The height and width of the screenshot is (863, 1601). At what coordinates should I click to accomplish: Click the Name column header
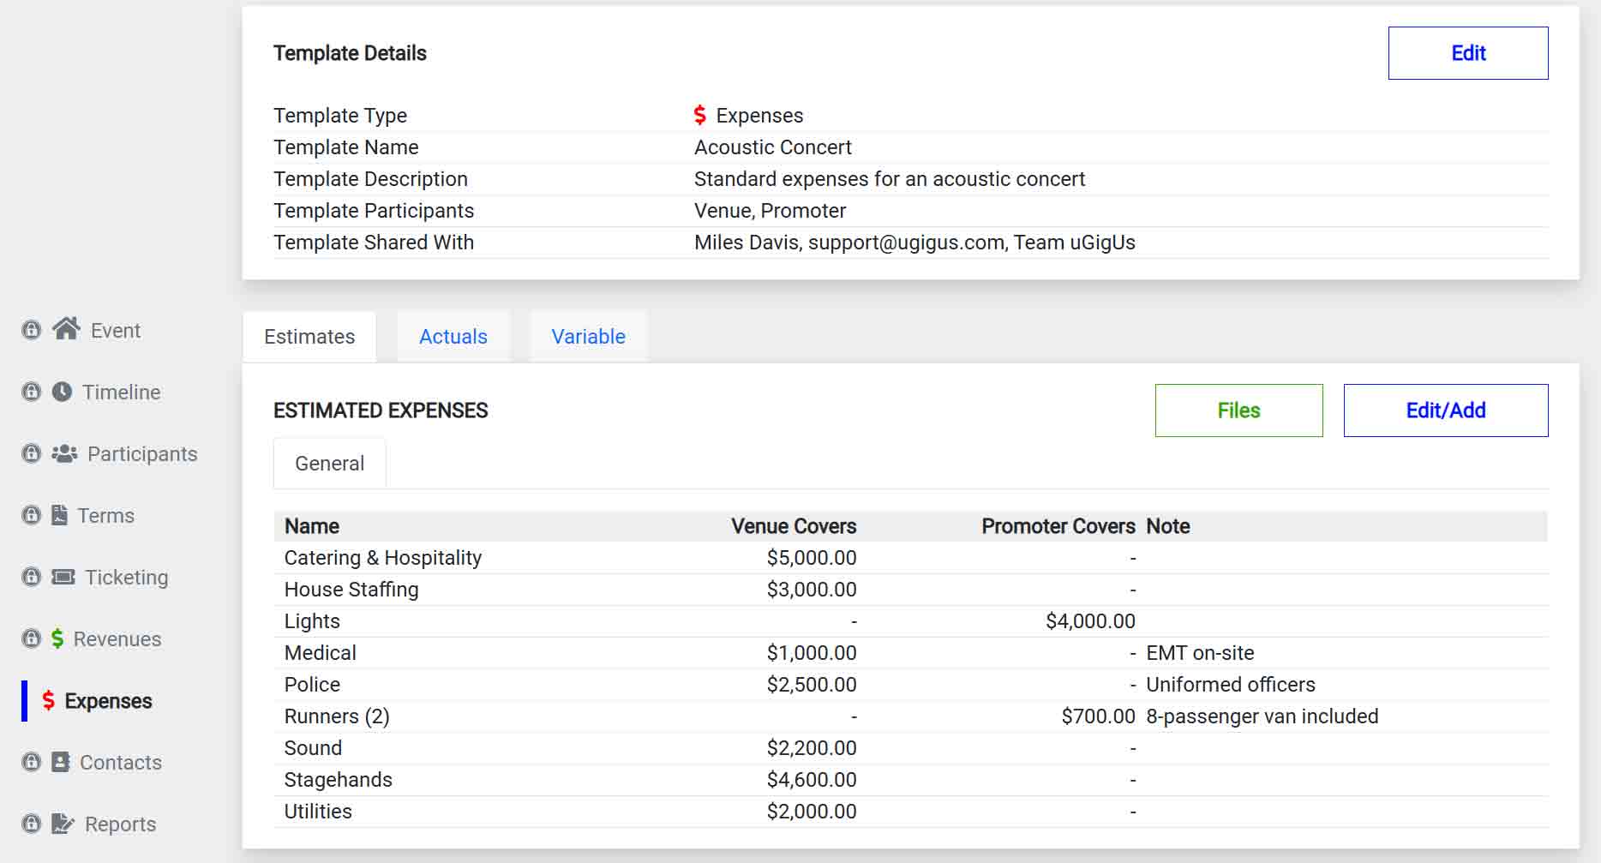tap(312, 526)
